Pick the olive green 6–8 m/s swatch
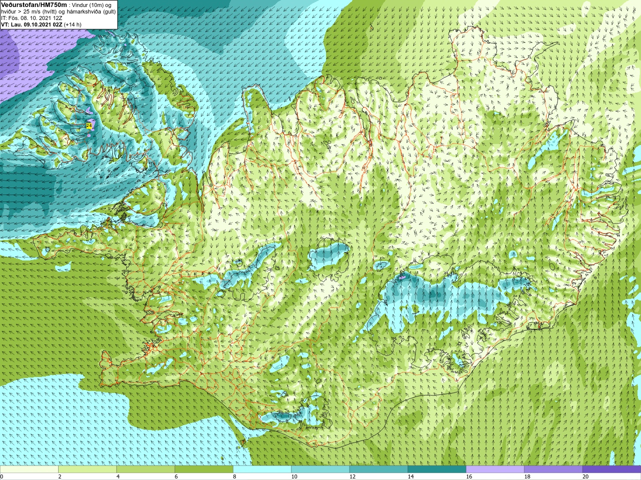641x480 pixels. (204, 469)
